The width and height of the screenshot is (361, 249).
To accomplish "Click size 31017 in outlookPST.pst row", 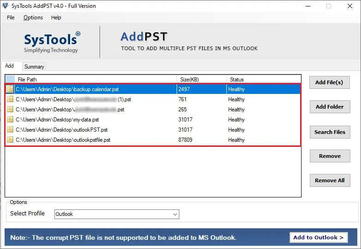I will point(185,130).
